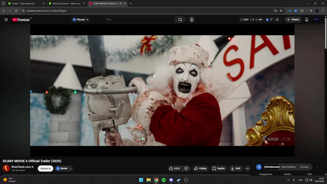Open weather widget 13°C Güneşli
The height and width of the screenshot is (184, 327).
(10, 180)
